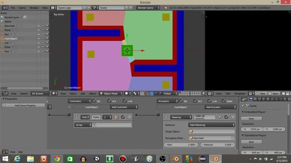Open the Add Actuator dropdown

(221, 107)
